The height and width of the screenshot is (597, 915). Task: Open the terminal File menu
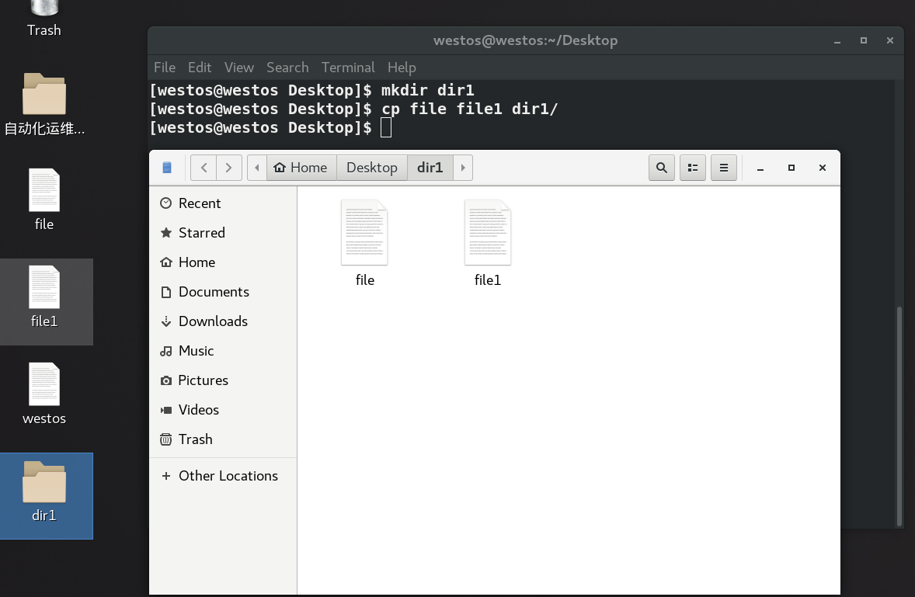(x=165, y=68)
